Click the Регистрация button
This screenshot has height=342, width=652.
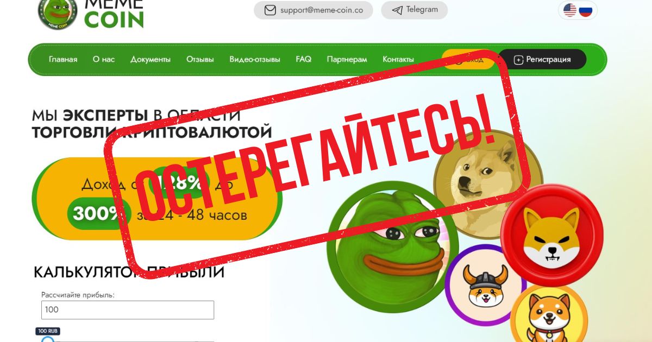pos(542,59)
